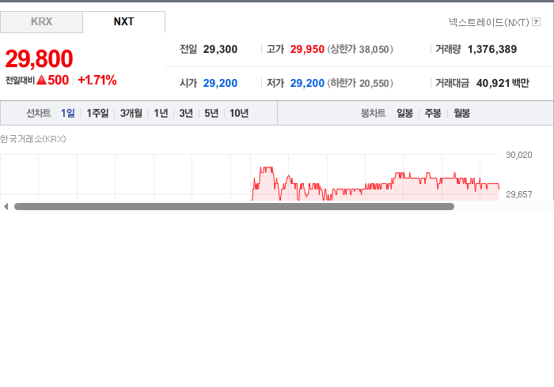The width and height of the screenshot is (554, 387).
Task: Click the red intraday price chart line
Action: pyautogui.click(x=375, y=185)
